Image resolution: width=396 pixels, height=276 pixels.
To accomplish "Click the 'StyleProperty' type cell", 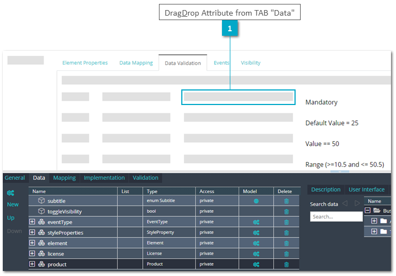I will (x=169, y=232).
